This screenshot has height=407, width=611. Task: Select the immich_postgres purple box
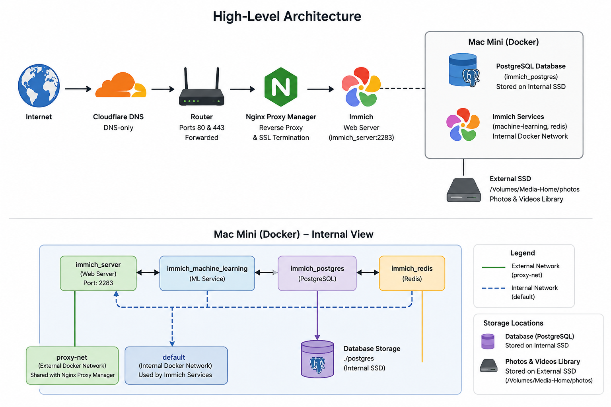tap(317, 273)
